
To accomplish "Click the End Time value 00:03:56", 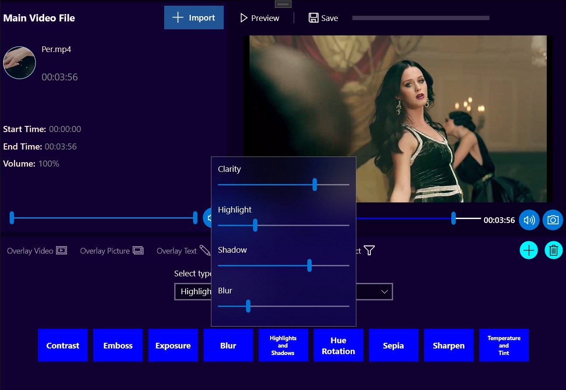I will click(60, 146).
